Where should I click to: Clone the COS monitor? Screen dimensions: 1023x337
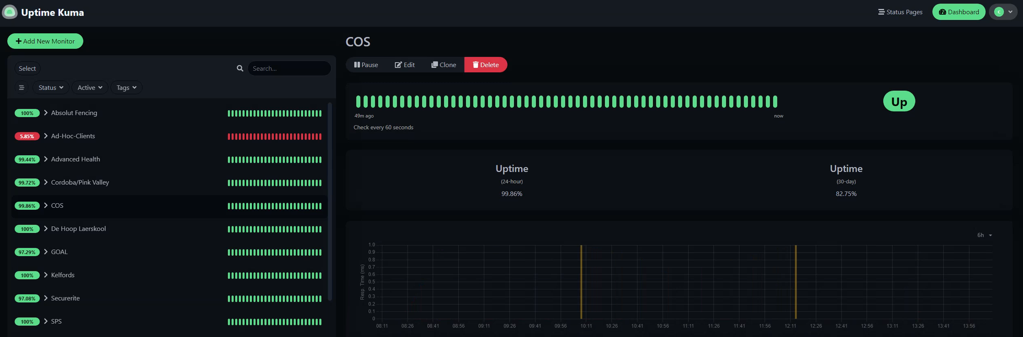[x=444, y=65]
